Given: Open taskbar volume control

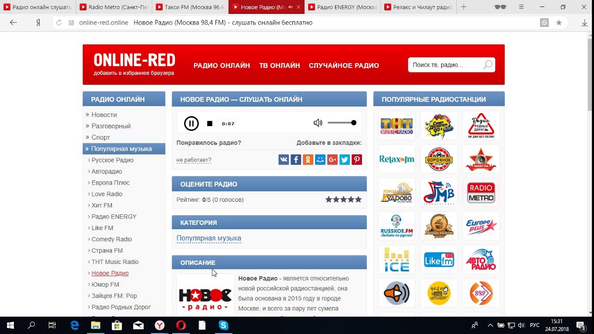Looking at the screenshot, I should click(522, 325).
